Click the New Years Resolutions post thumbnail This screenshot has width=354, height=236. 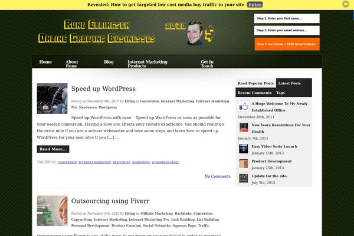[x=243, y=127]
